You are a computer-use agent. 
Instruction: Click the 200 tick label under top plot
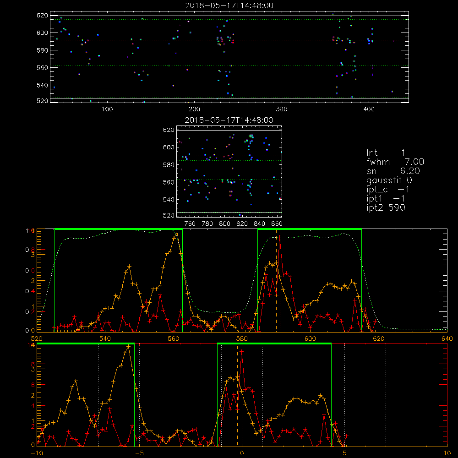194,109
